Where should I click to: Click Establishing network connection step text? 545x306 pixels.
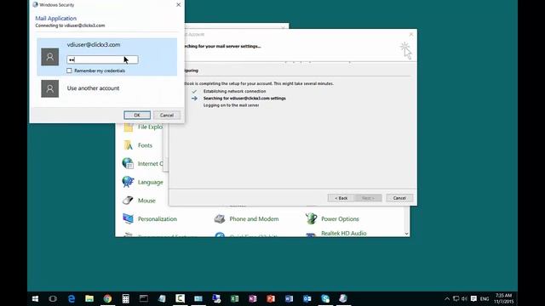pos(235,91)
